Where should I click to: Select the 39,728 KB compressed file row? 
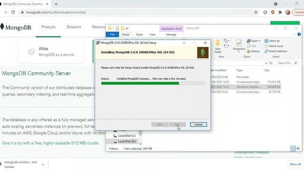pos(246,92)
